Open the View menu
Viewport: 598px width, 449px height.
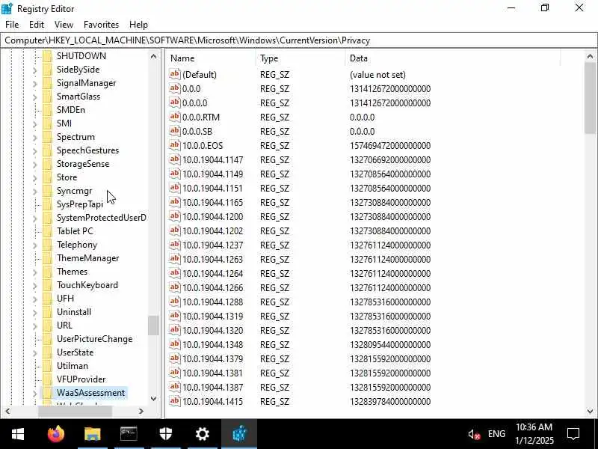tap(64, 25)
